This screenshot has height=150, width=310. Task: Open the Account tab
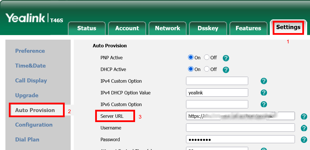click(x=127, y=28)
